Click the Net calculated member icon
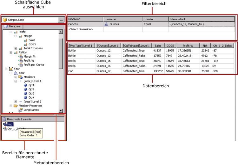This screenshot has width=238, height=165. tap(5, 124)
